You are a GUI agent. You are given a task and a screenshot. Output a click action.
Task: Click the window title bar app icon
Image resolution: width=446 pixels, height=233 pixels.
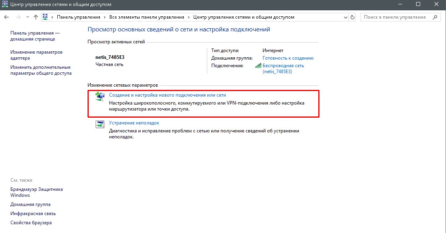(5, 4)
